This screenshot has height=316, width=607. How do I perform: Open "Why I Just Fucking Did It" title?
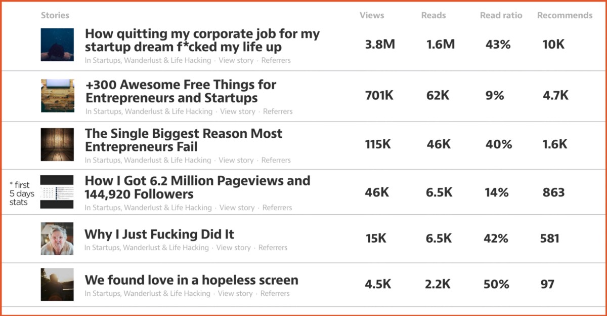click(x=159, y=234)
